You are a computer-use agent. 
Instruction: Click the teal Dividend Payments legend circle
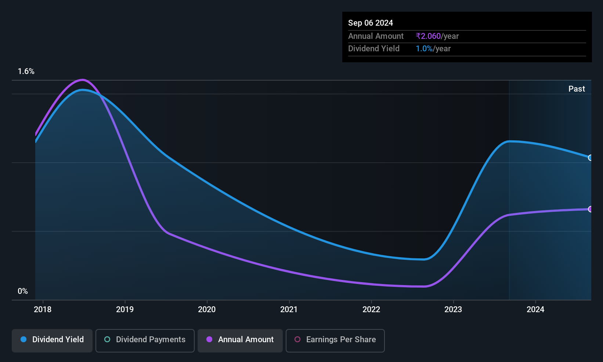(107, 340)
